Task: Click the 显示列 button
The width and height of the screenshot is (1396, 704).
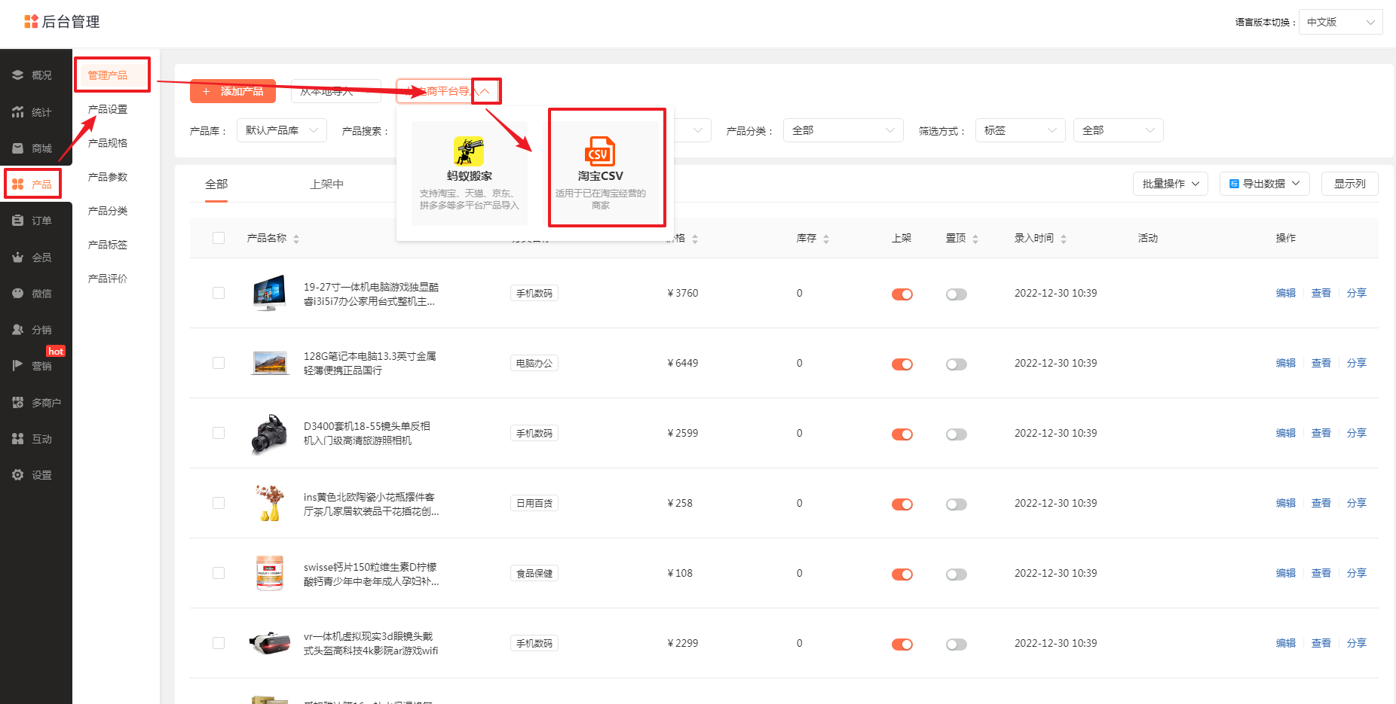Action: tap(1350, 184)
